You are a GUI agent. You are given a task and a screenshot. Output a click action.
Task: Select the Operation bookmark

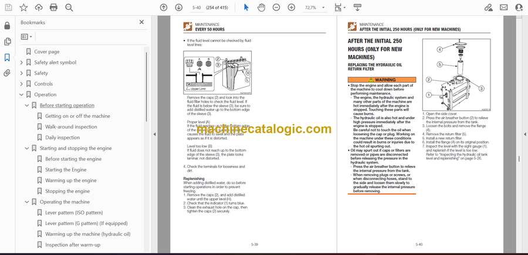point(45,94)
